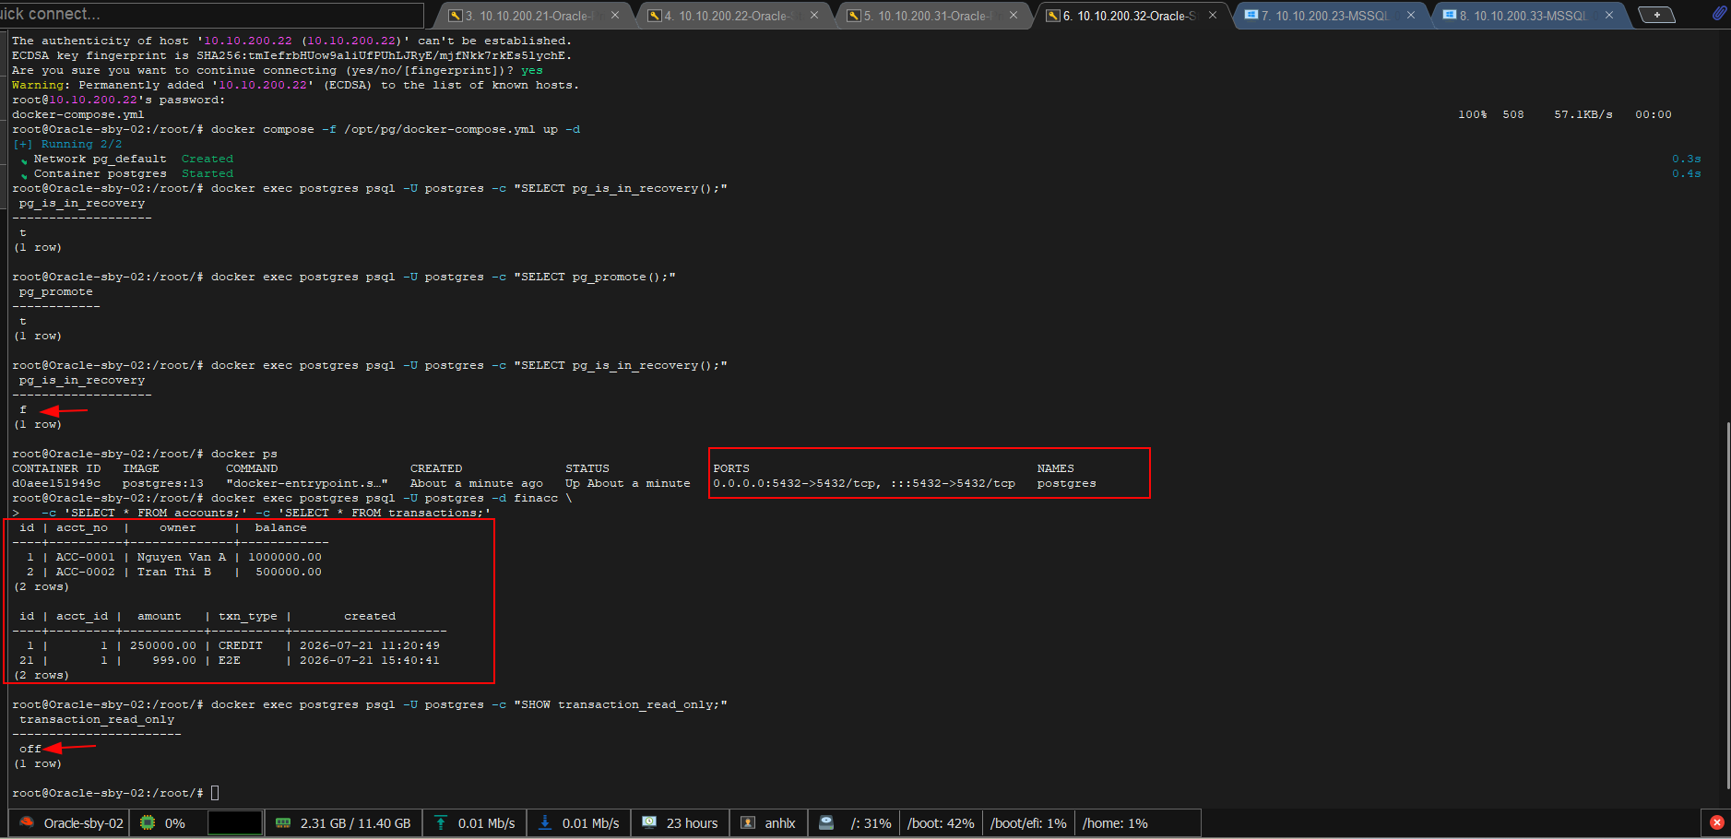Image resolution: width=1731 pixels, height=839 pixels.
Task: Click the 'off' transaction_read_only value
Action: (x=30, y=749)
